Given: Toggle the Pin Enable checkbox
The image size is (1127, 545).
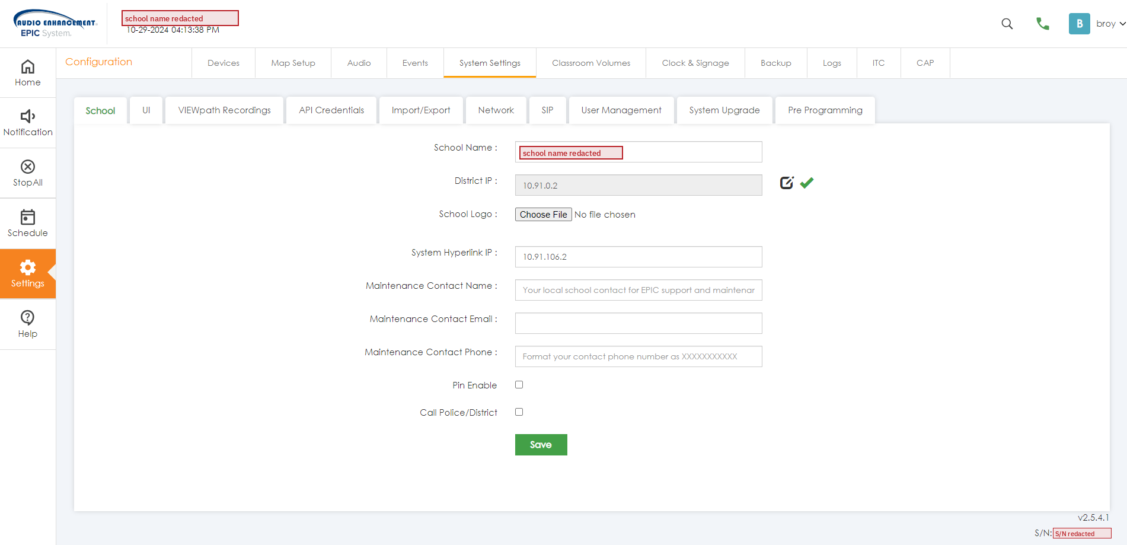Looking at the screenshot, I should point(519,385).
